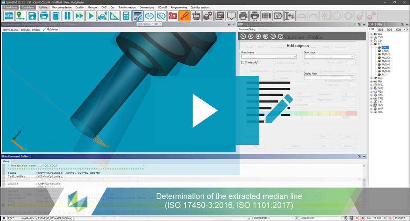Image resolution: width=410 pixels, height=221 pixels.
Task: Click the single play arrow toolbar icon
Action: [91, 16]
